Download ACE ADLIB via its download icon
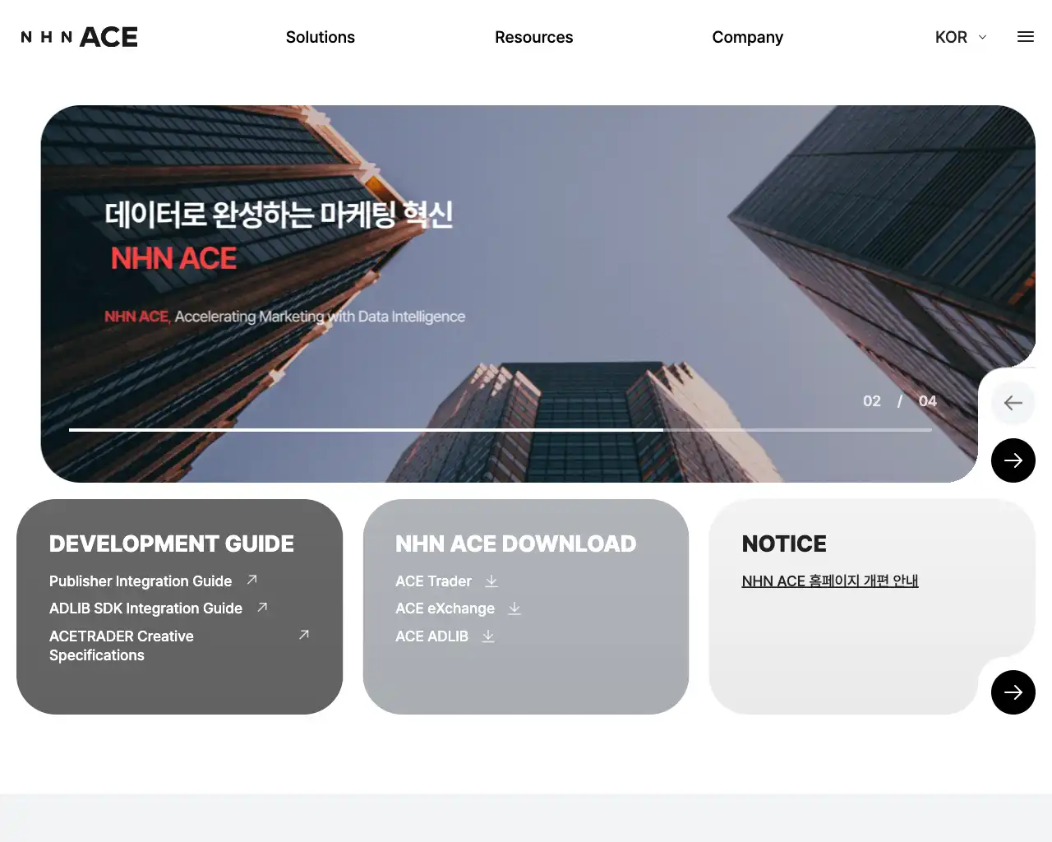This screenshot has height=842, width=1052. coord(487,636)
